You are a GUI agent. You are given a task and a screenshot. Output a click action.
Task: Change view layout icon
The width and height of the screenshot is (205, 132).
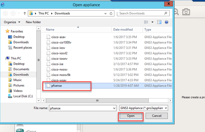click(x=146, y=22)
